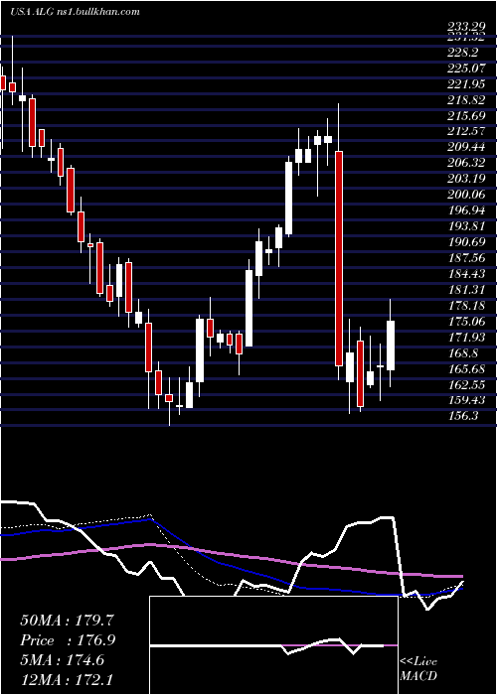The image size is (497, 695).
Task: Click the 168.8 price level label
Action: (x=463, y=353)
